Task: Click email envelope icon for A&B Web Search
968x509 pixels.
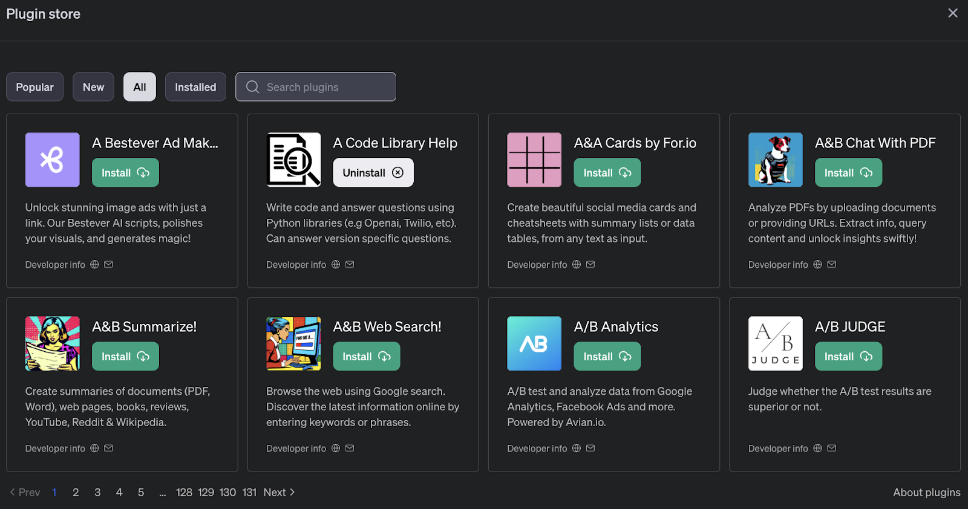Action: pyautogui.click(x=350, y=448)
